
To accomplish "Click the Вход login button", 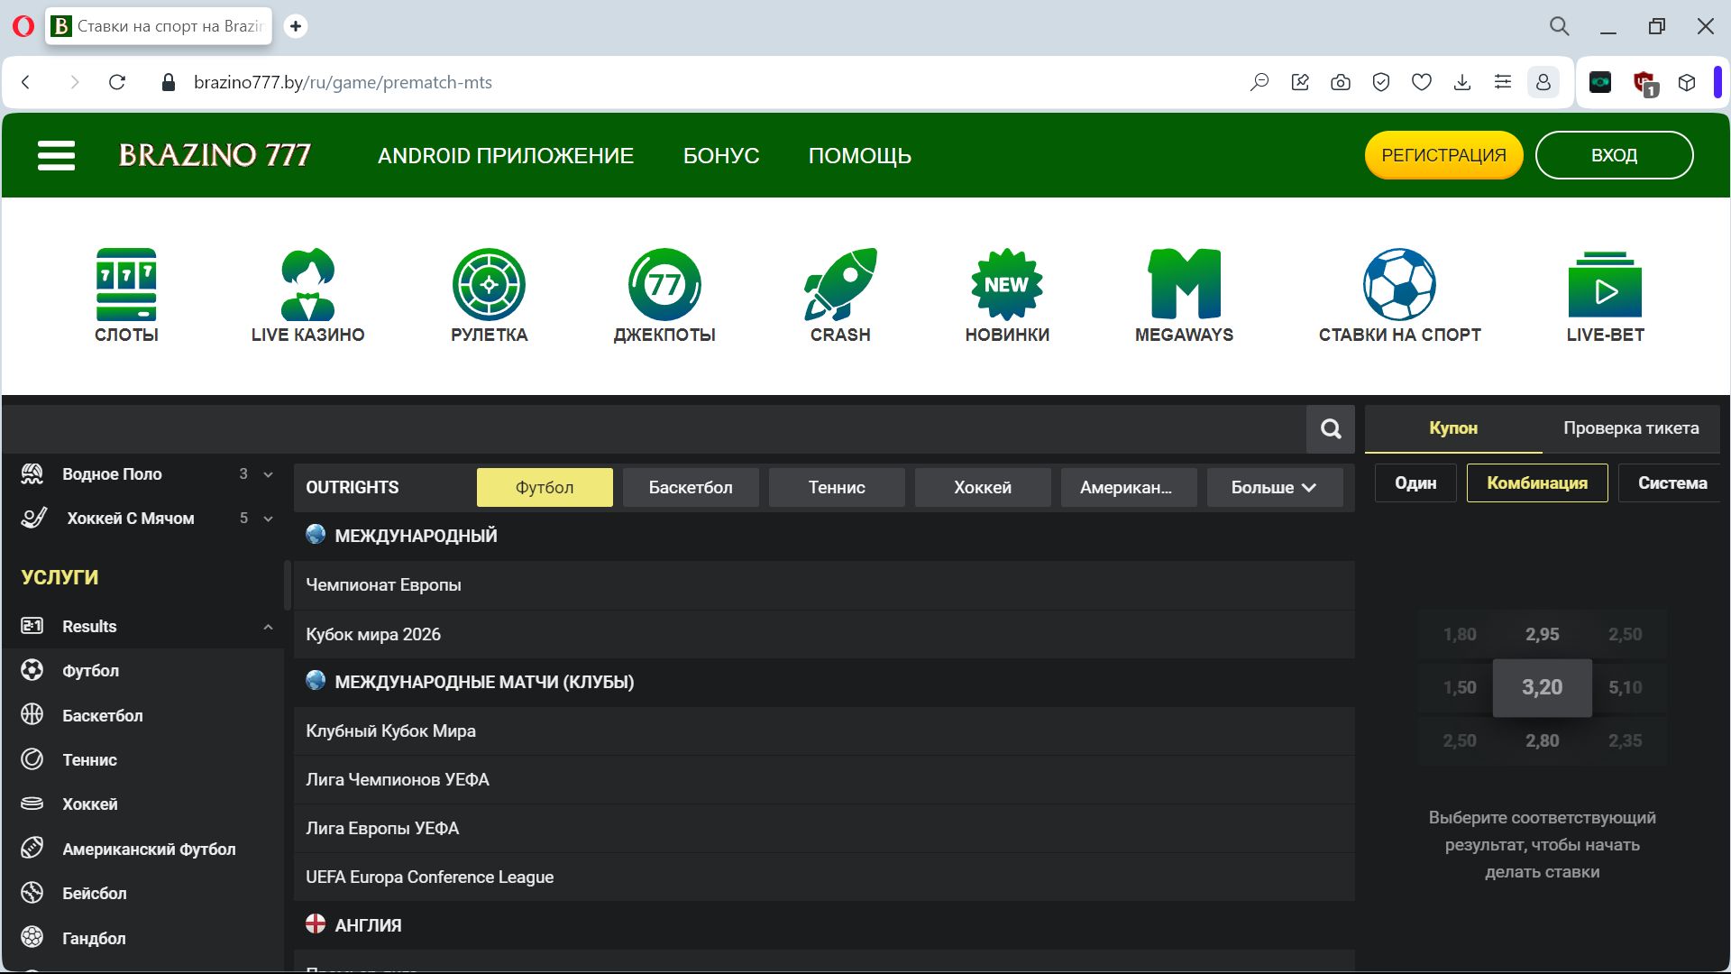I will click(1614, 155).
